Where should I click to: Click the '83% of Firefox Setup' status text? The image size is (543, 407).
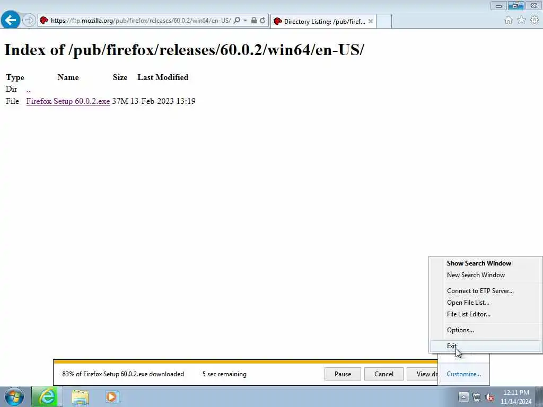pos(123,374)
